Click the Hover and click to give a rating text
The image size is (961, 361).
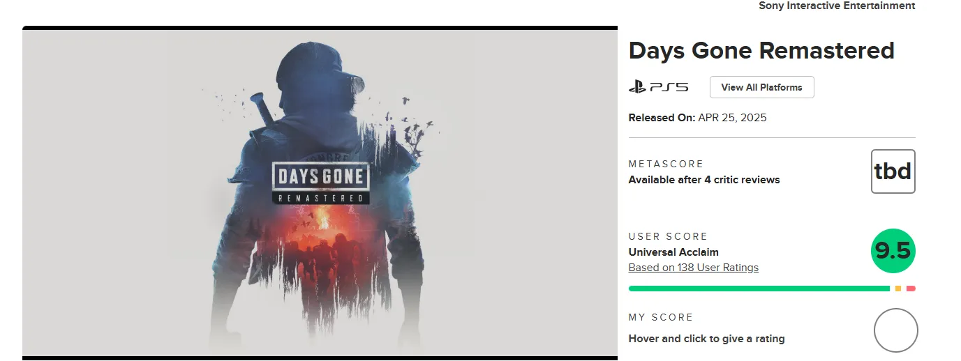[706, 339]
